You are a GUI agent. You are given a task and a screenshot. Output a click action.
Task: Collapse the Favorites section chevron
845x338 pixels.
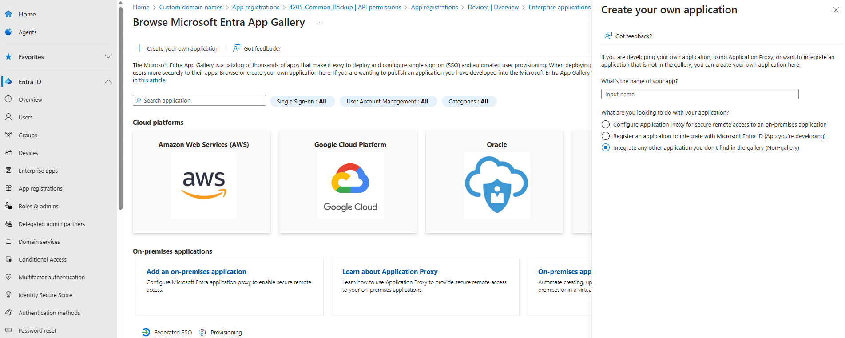(108, 56)
